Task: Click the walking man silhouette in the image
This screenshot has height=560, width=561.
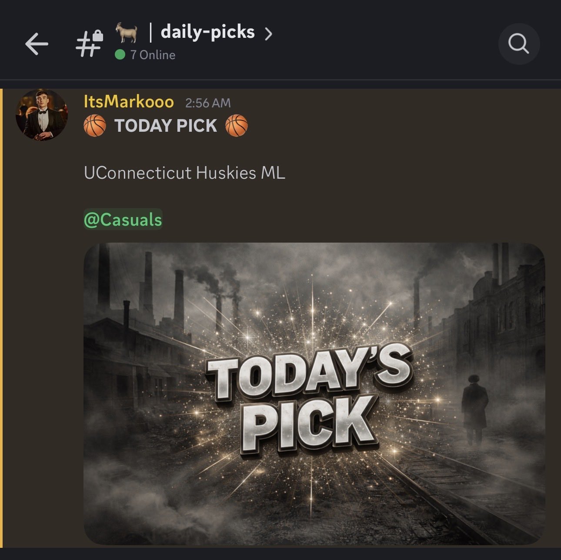Action: [x=474, y=409]
